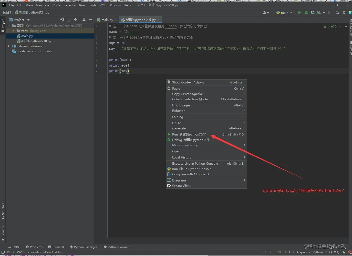Expand the Folding submenu
This screenshot has width=352, height=256.
[206, 117]
